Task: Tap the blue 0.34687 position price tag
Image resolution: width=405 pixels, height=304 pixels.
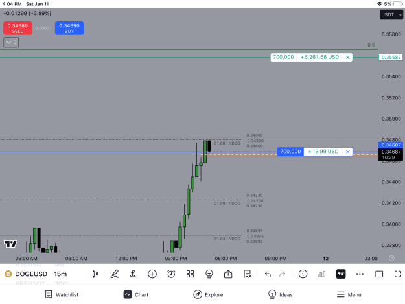Action: point(391,145)
